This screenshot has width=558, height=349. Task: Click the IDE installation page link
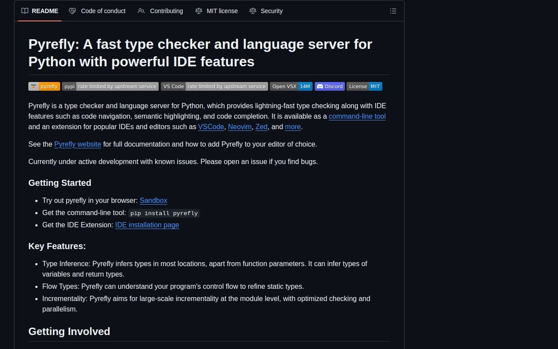147,225
